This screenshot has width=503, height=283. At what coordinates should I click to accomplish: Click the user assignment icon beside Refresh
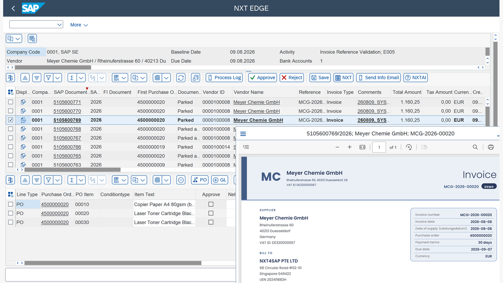tap(195, 78)
